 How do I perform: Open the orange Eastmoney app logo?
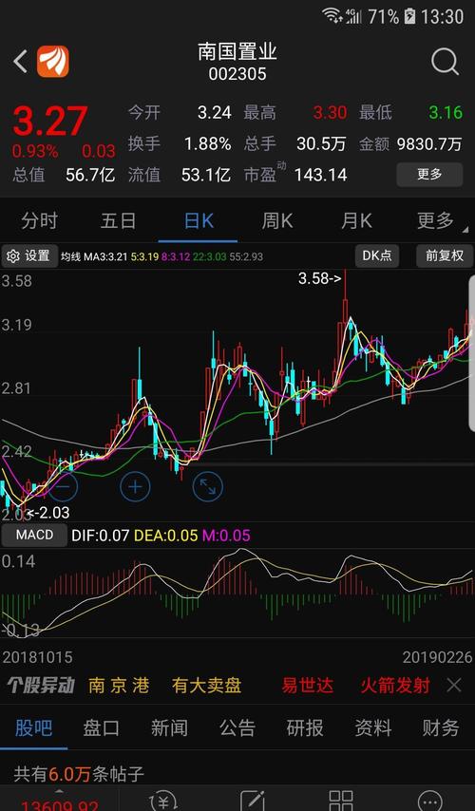(53, 62)
